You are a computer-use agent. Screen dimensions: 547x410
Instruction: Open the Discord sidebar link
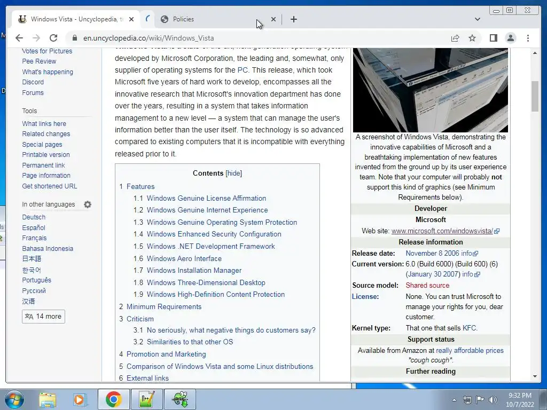tap(33, 82)
